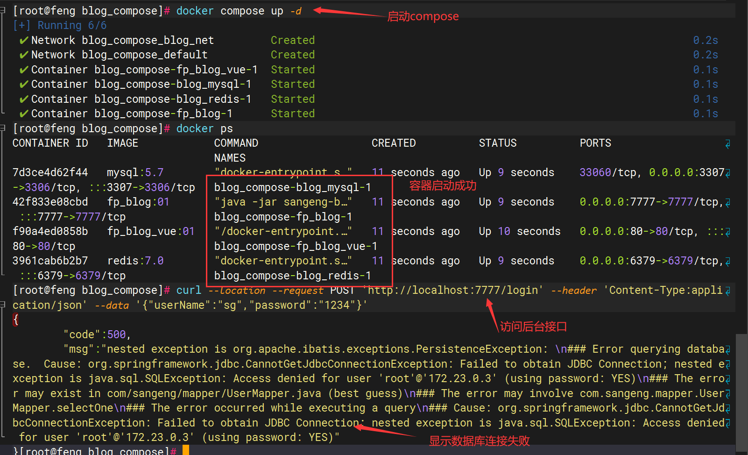Click the 'IMAGE' column header
The width and height of the screenshot is (748, 455).
122,143
